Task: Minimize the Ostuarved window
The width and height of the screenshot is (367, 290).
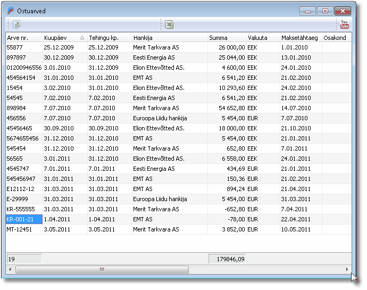Action: pyautogui.click(x=307, y=11)
